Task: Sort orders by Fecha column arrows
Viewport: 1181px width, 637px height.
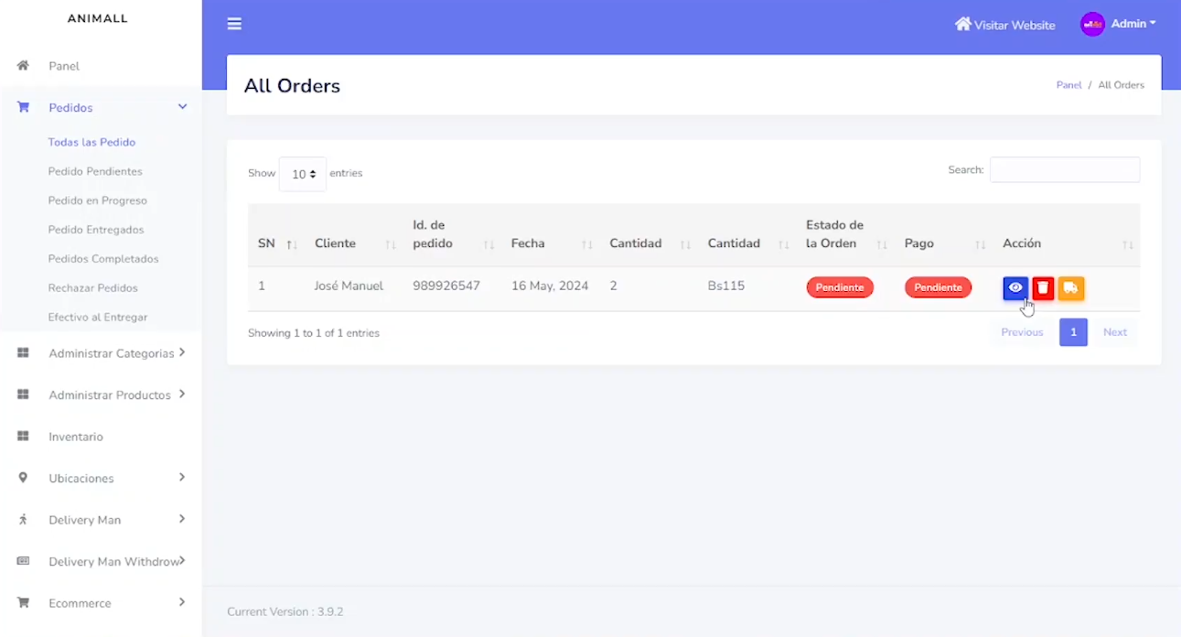Action: (x=586, y=244)
